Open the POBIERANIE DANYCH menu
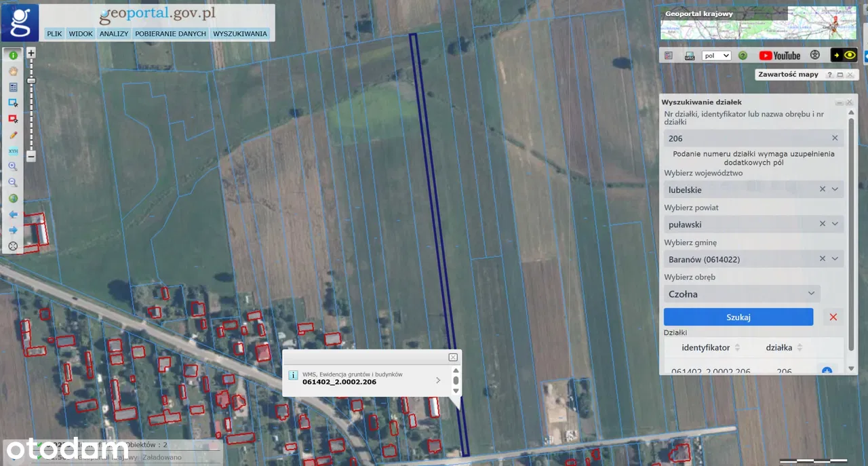Viewport: 868px width, 466px height. coord(170,33)
